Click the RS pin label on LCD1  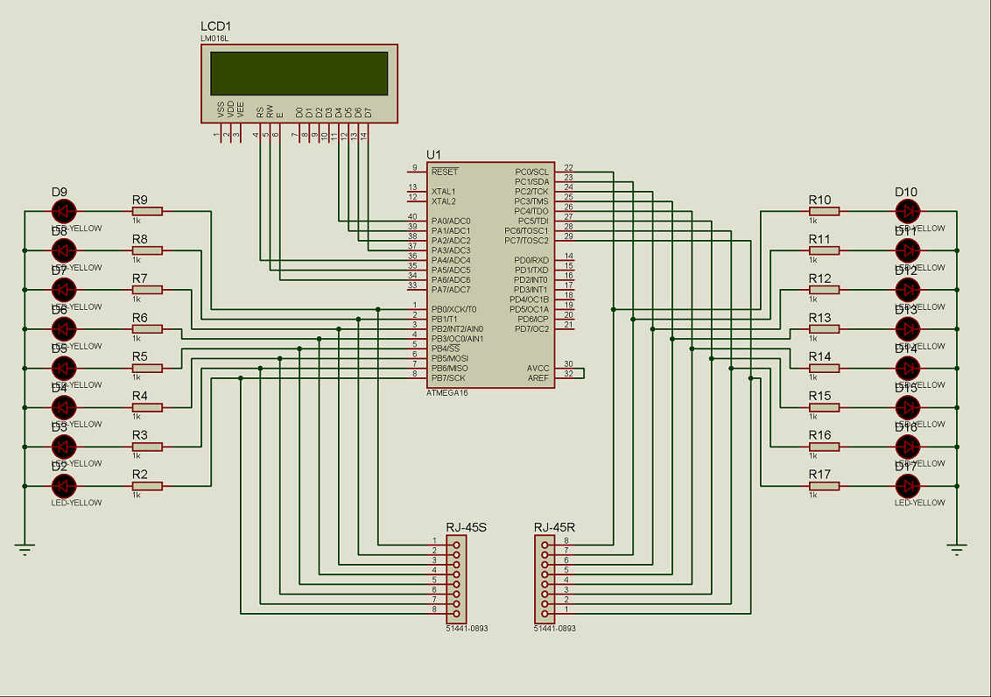click(x=260, y=112)
